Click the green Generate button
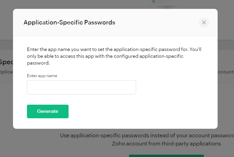Image resolution: width=234 pixels, height=157 pixels. (x=48, y=111)
